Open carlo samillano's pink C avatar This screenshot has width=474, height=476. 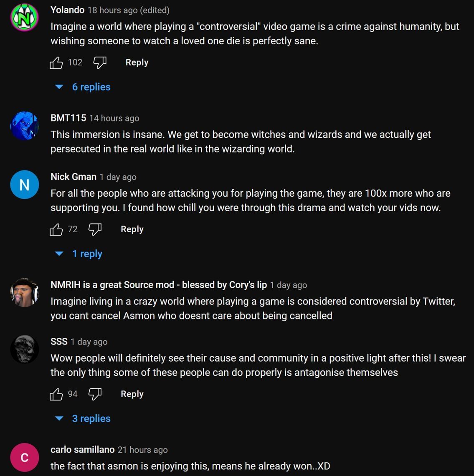25,457
